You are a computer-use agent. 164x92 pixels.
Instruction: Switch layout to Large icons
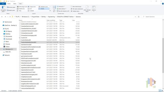[x=32, y=7]
